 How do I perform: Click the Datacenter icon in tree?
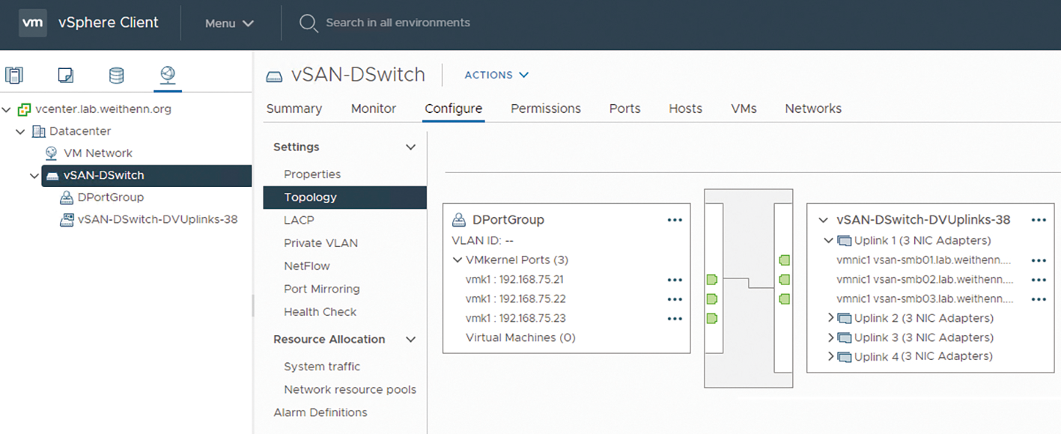point(39,132)
